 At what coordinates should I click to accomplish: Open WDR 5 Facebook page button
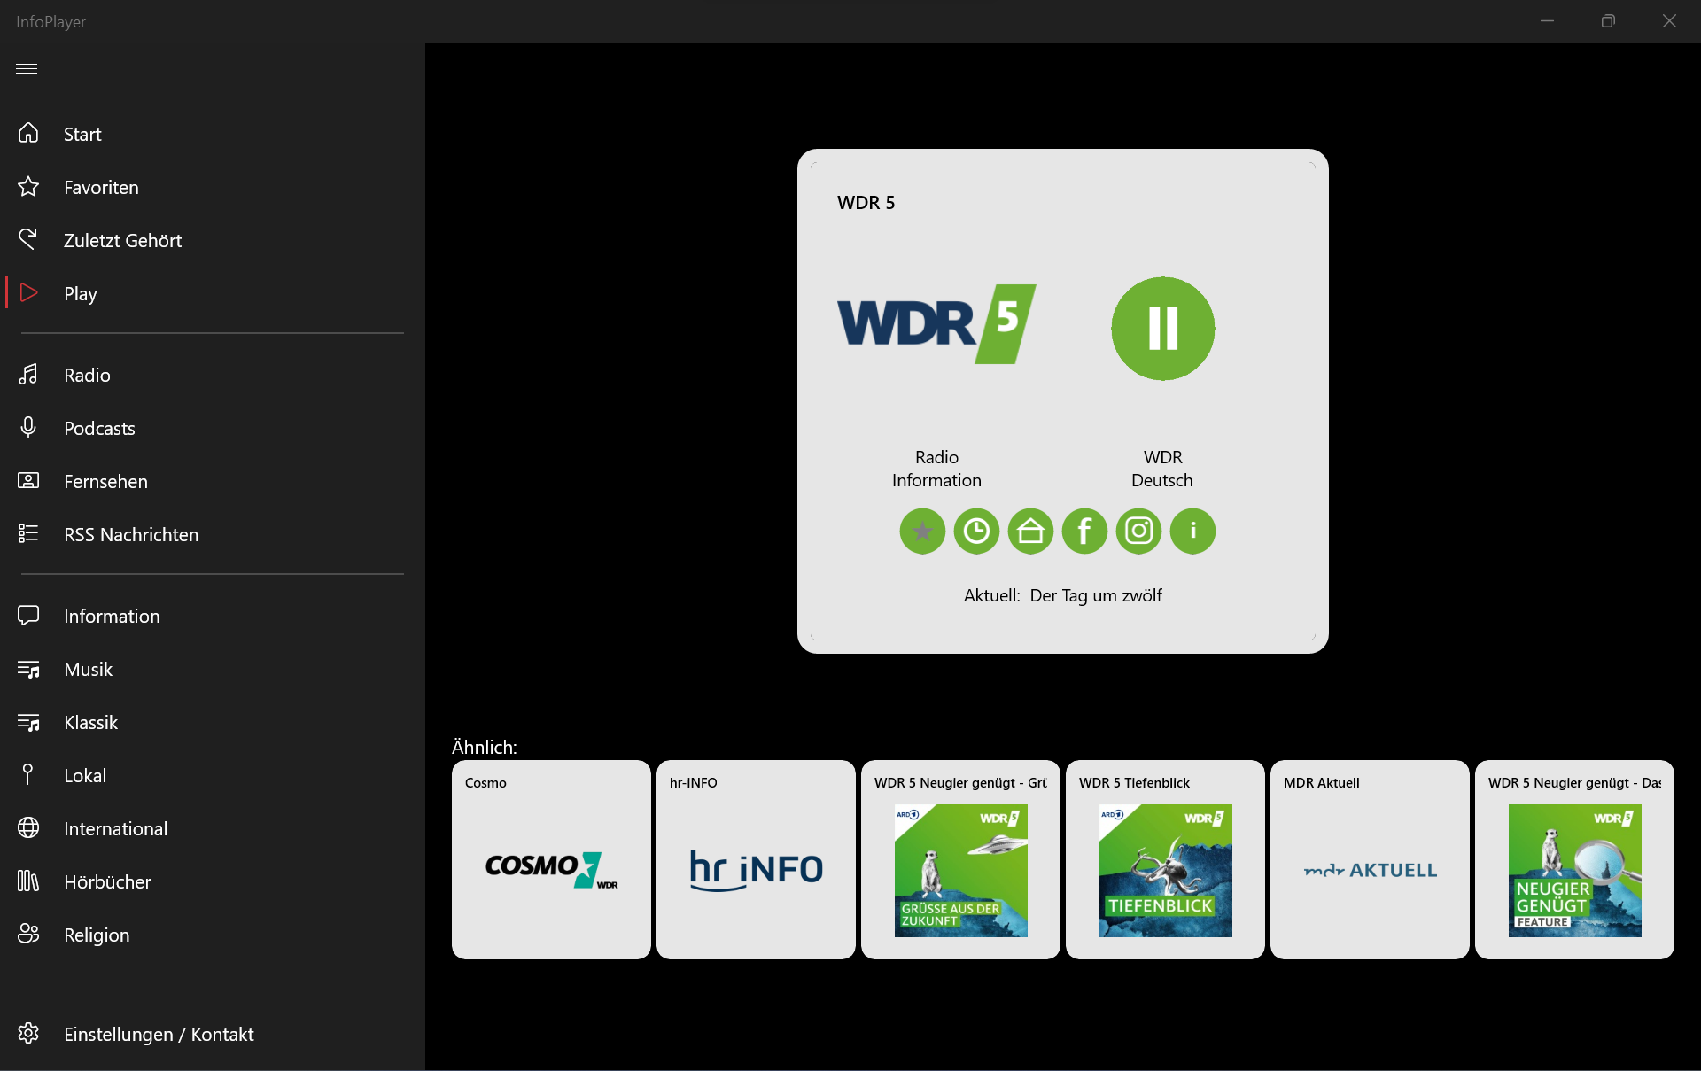[x=1084, y=532]
